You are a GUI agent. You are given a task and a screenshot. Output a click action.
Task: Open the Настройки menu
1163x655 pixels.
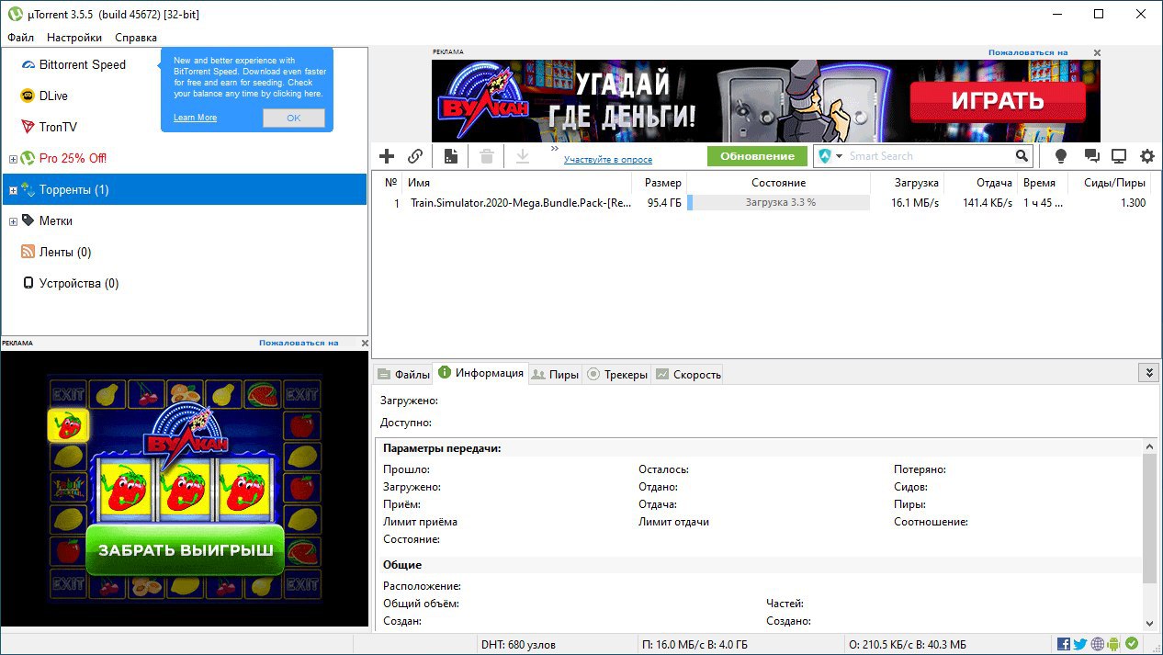[74, 38]
